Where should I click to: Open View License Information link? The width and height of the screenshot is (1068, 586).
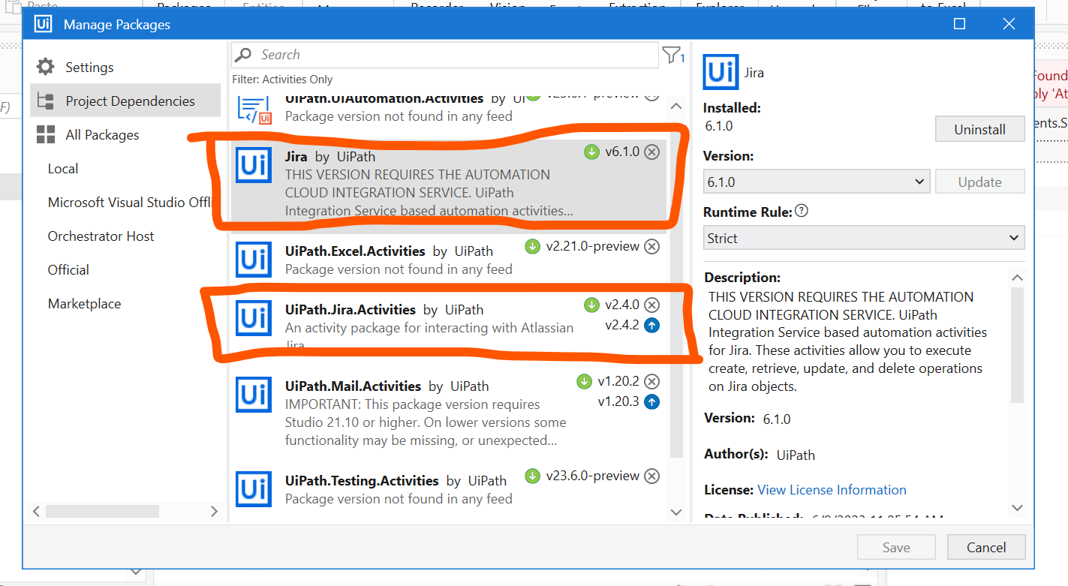click(x=832, y=489)
